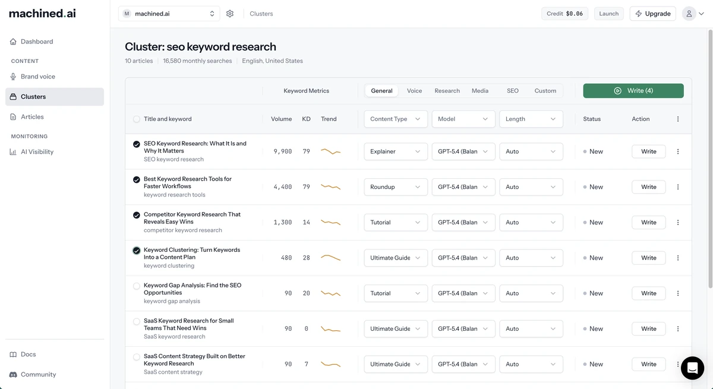The height and width of the screenshot is (389, 713).
Task: Switch to the Research tab
Action: click(x=447, y=91)
